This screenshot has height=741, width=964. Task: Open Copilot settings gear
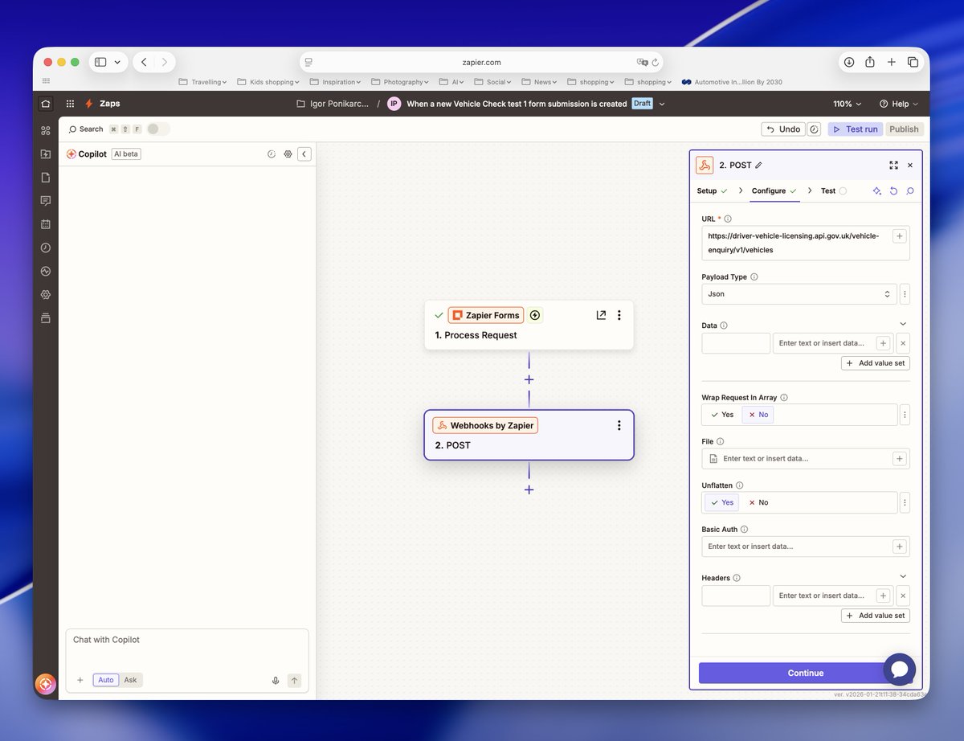(288, 154)
